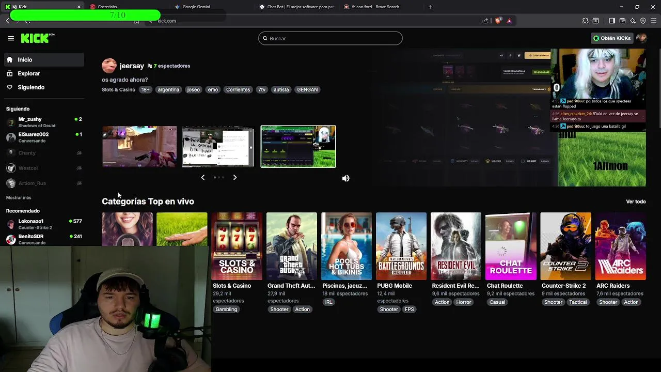The image size is (661, 372).
Task: Click the Brave Shields lion icon
Action: coord(498,21)
